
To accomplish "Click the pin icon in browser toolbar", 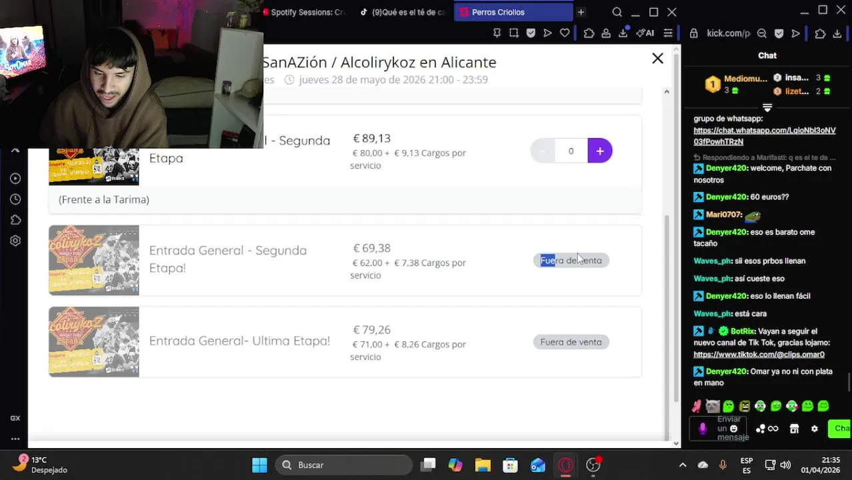I will tap(497, 33).
